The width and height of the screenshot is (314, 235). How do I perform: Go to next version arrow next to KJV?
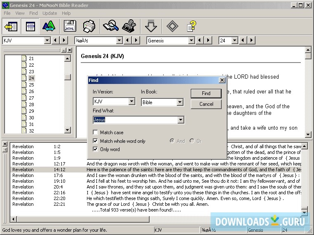point(64,40)
